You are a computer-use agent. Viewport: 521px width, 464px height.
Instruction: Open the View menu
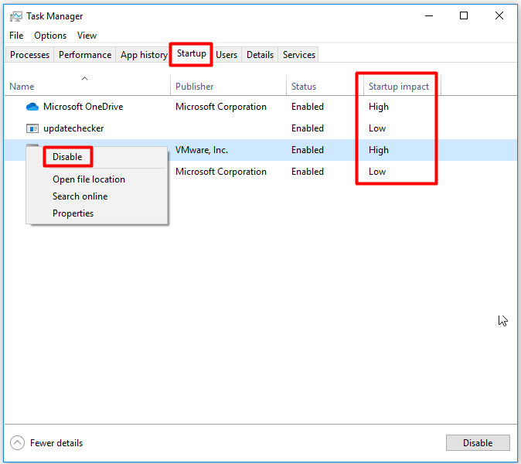click(x=87, y=36)
